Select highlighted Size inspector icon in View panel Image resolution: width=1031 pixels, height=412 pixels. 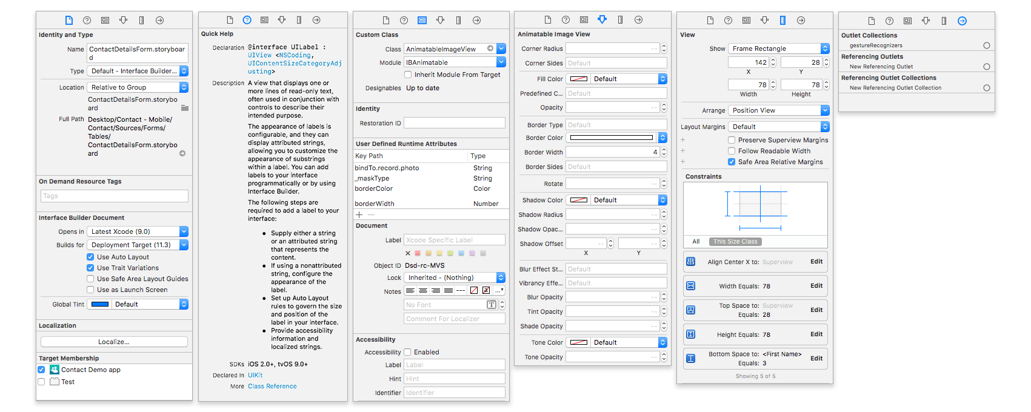point(782,20)
